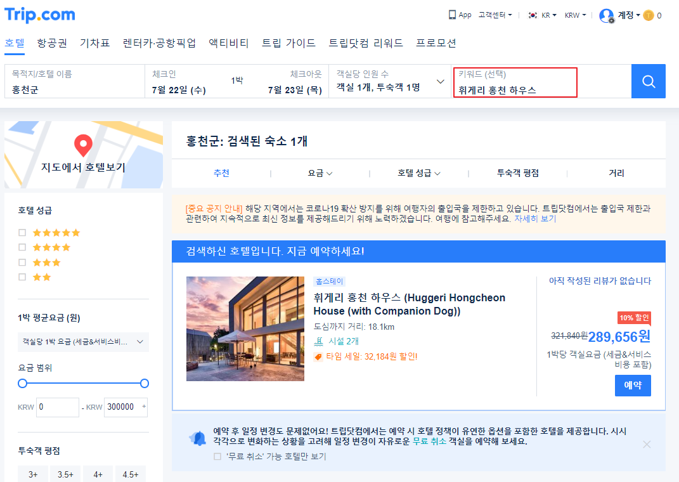Click the 289,656원 discounted price
Viewport: 679px width, 482px height.
619,337
